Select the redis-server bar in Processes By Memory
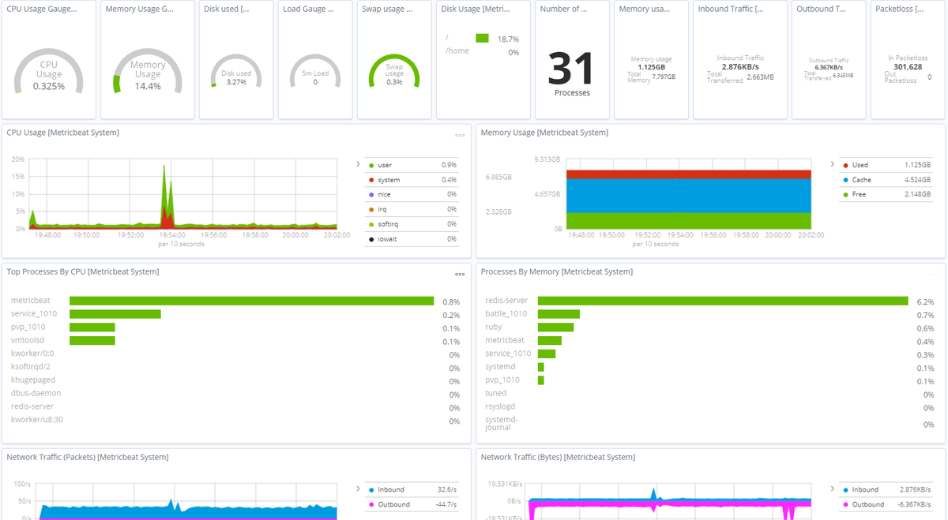 click(x=723, y=301)
